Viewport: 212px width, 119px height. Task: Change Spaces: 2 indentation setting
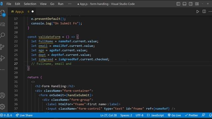[126, 115]
